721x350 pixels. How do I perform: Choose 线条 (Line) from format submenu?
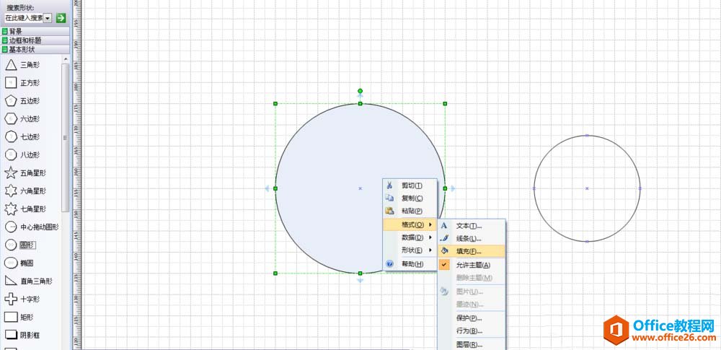pyautogui.click(x=469, y=238)
